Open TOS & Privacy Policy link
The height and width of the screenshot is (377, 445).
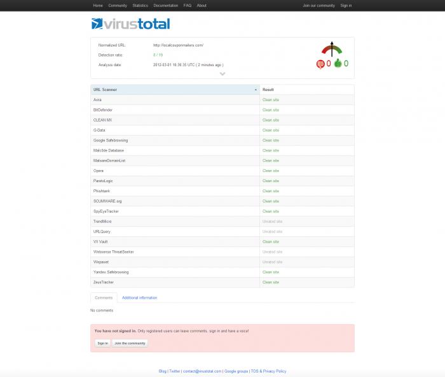(x=268, y=371)
